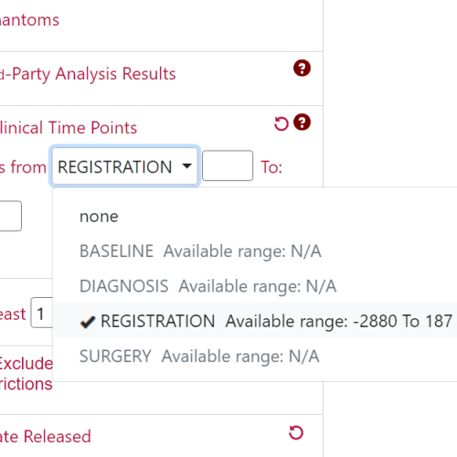Focus the To days input field
457x457 pixels.
tap(10, 216)
